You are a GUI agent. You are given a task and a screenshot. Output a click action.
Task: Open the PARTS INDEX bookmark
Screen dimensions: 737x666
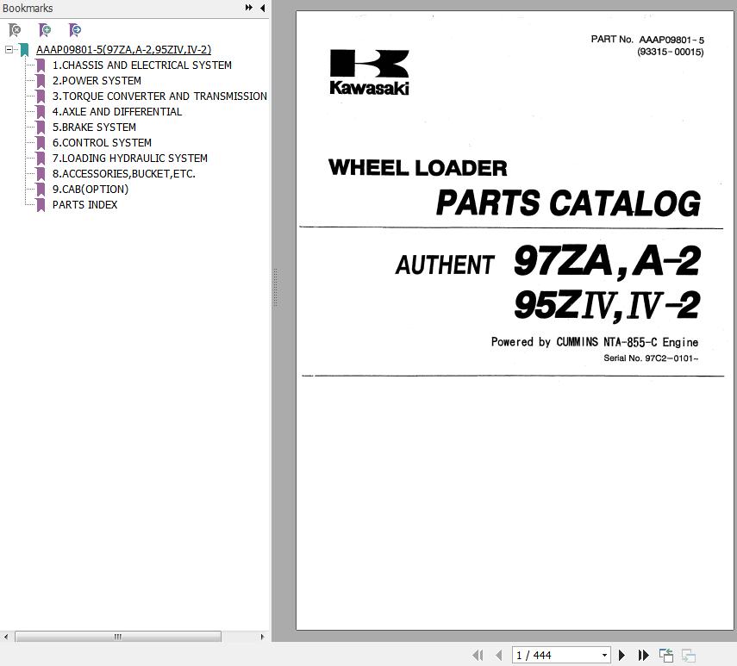(x=85, y=204)
